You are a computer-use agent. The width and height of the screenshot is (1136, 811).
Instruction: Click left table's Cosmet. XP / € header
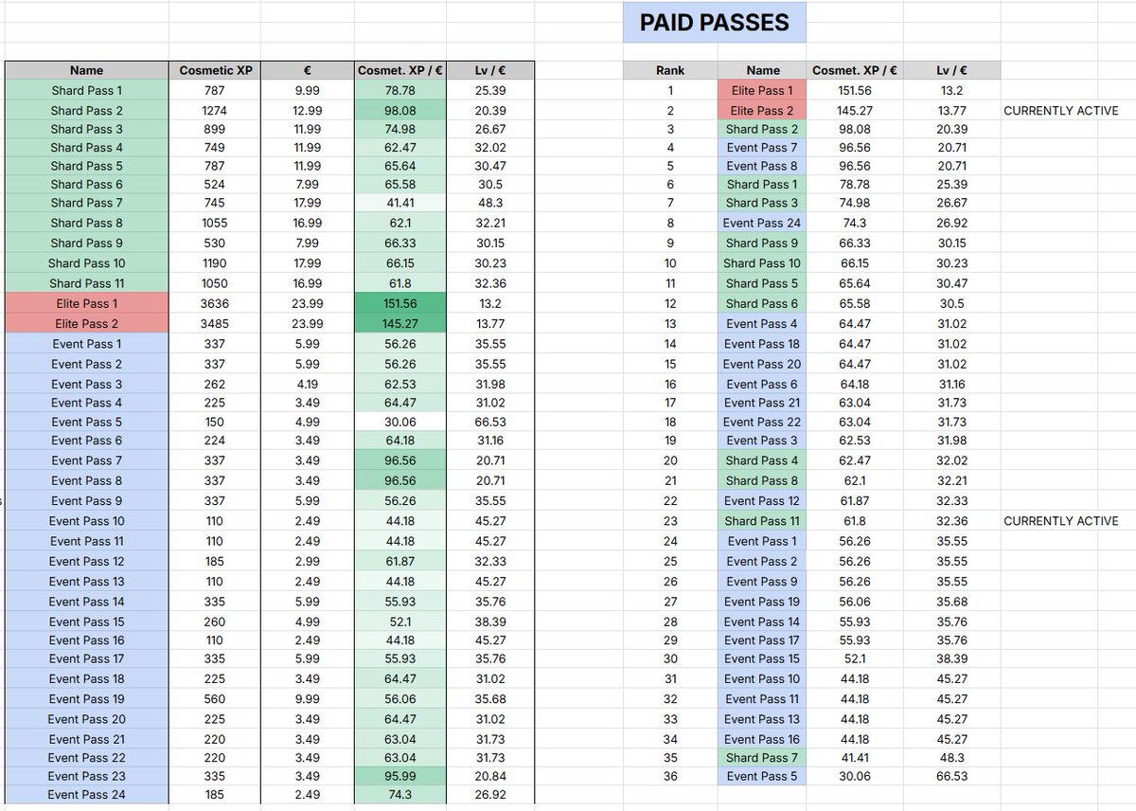click(x=399, y=70)
